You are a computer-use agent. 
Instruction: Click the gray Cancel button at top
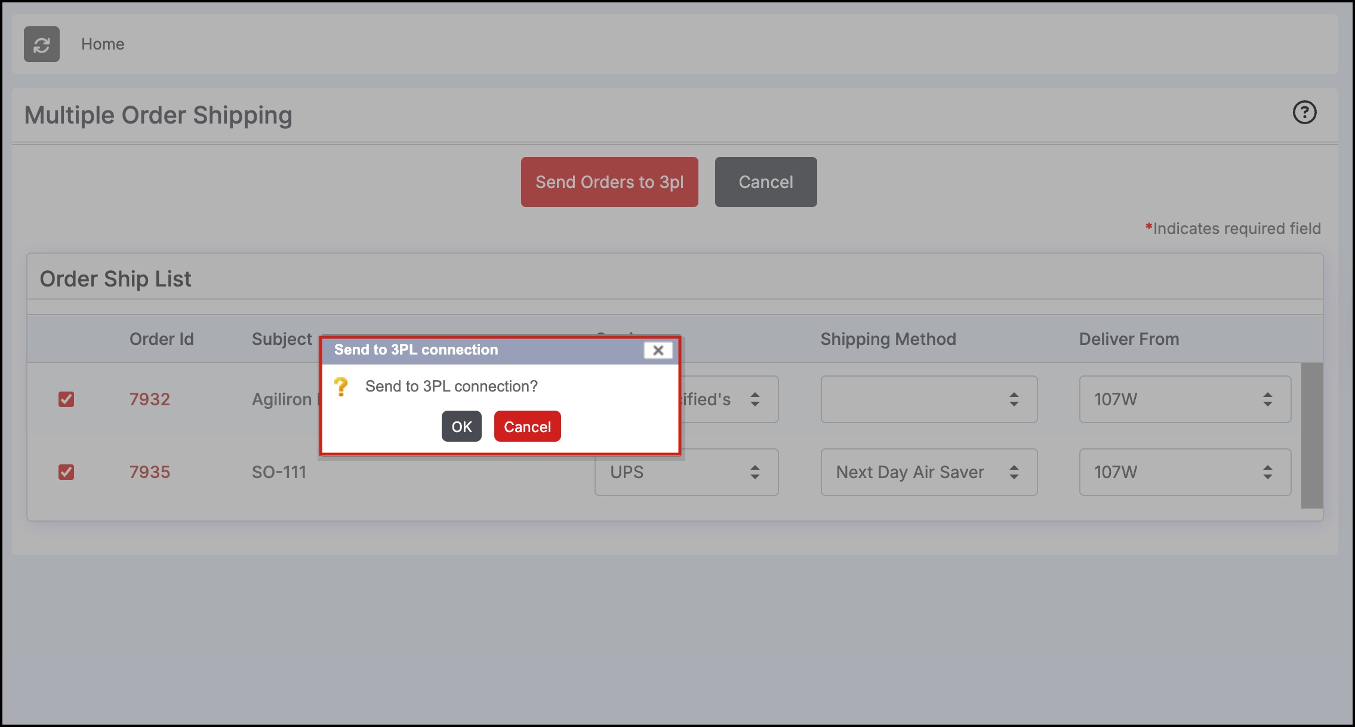point(765,182)
